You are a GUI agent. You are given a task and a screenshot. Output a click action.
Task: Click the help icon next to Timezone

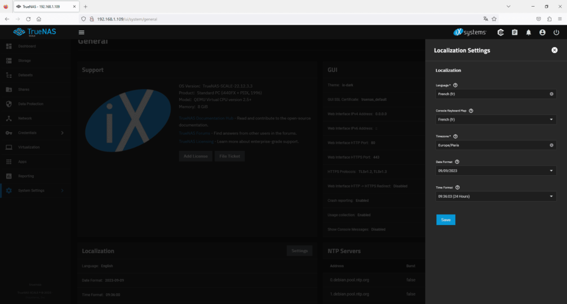pos(456,136)
